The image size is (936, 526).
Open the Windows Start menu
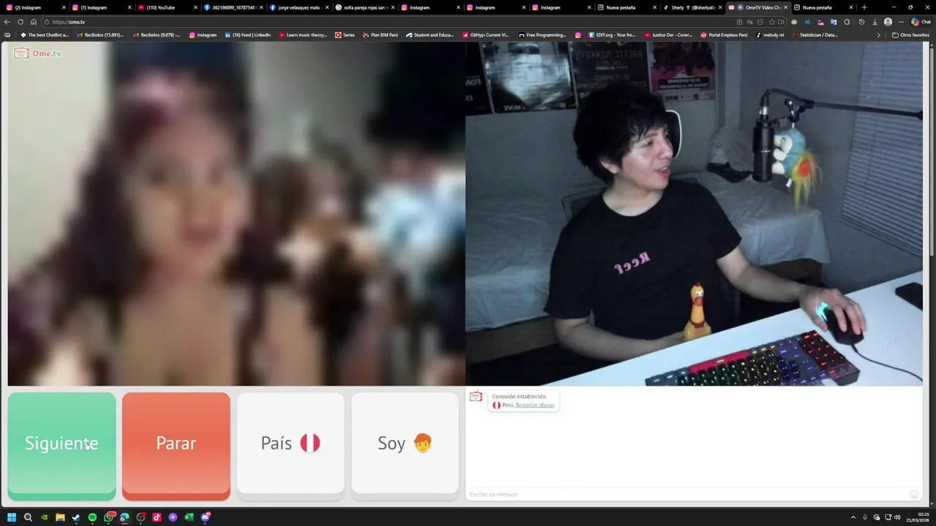[x=12, y=517]
